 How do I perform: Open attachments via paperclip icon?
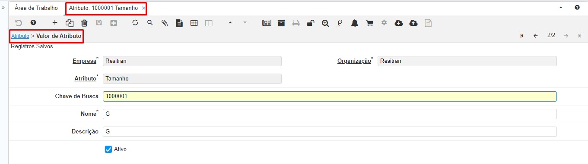click(165, 23)
